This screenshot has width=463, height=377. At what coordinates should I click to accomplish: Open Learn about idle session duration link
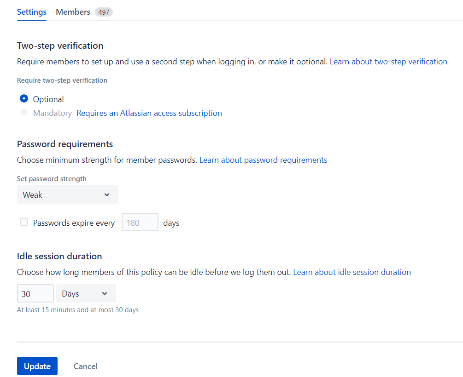352,272
